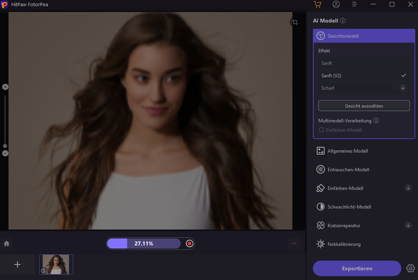Click the zoom out minus button
The width and height of the screenshot is (418, 280).
5,153
